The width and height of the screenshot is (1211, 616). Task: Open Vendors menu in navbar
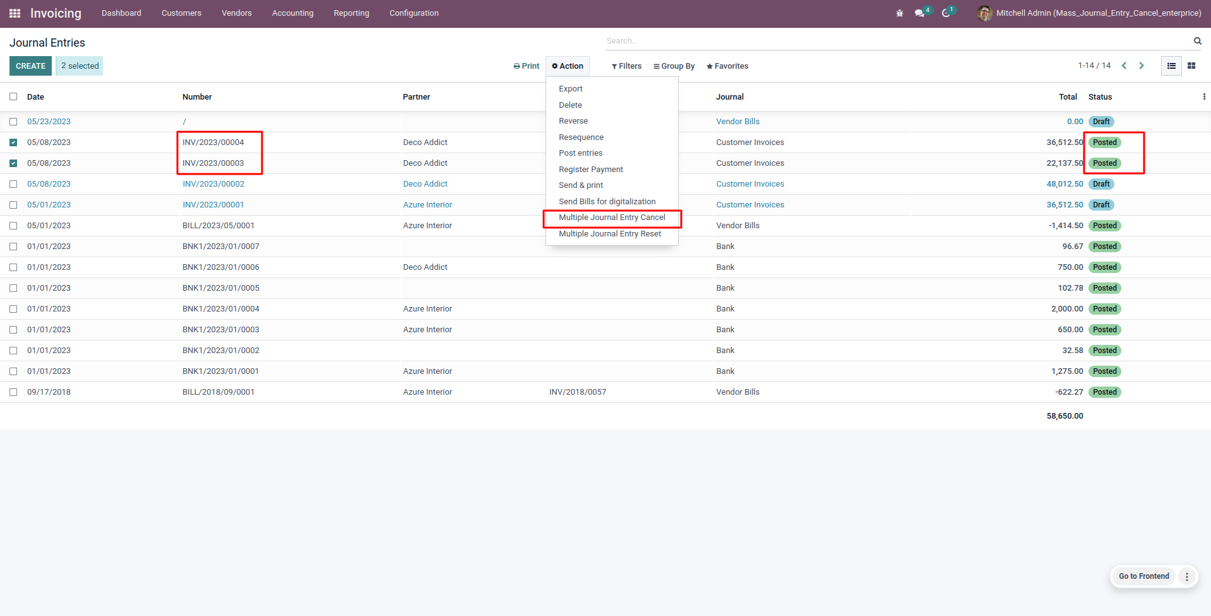(x=237, y=13)
